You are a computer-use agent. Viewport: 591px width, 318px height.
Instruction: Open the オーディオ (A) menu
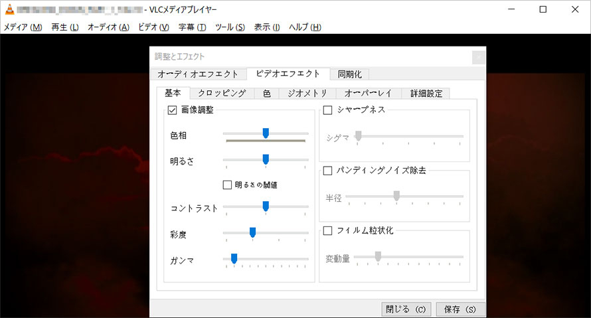click(x=108, y=27)
